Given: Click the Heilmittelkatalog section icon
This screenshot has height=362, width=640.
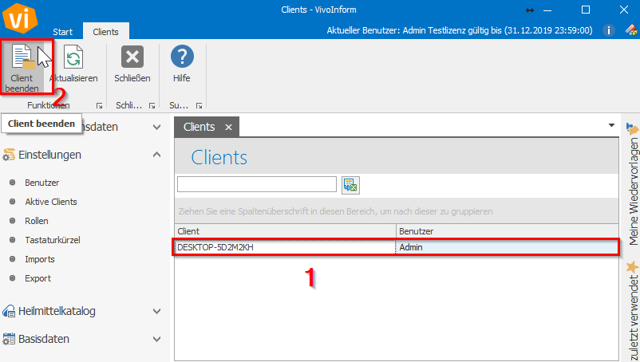Looking at the screenshot, I should [x=9, y=312].
